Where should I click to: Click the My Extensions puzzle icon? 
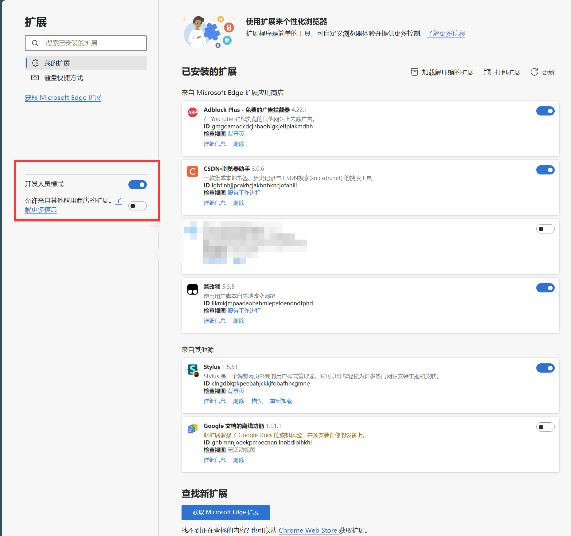35,63
